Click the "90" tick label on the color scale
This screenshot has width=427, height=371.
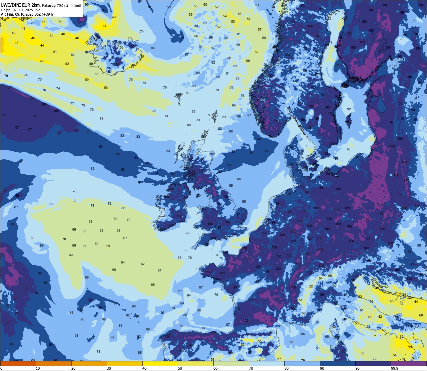[x=322, y=368]
